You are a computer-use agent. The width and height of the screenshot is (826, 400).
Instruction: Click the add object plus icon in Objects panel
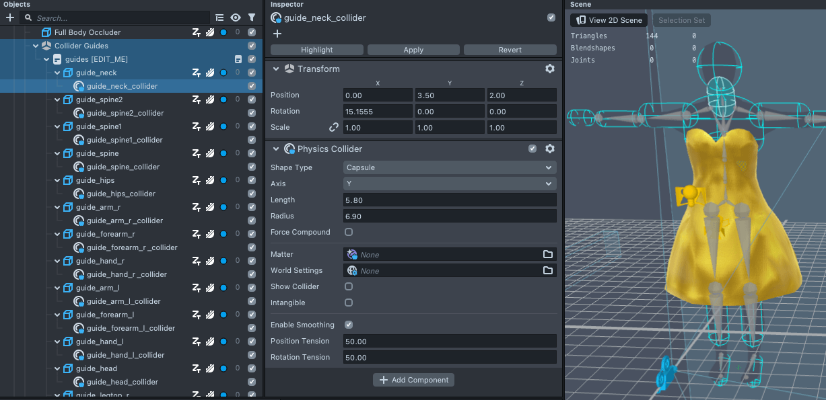pos(10,18)
